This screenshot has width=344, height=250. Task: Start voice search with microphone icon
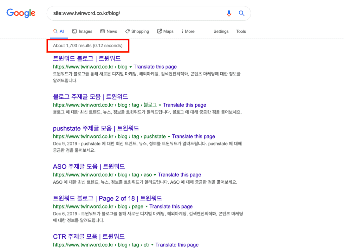click(x=229, y=13)
